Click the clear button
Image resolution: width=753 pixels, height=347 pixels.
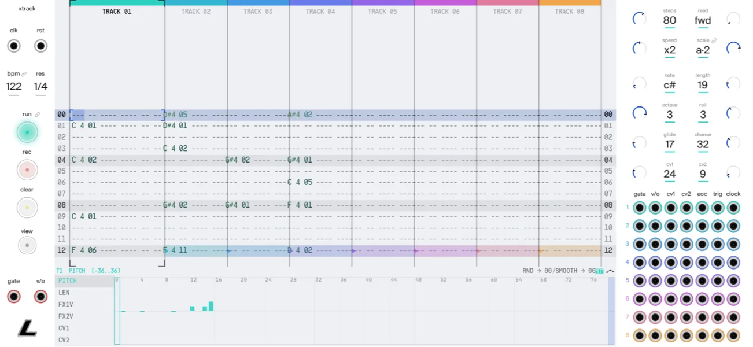(27, 208)
